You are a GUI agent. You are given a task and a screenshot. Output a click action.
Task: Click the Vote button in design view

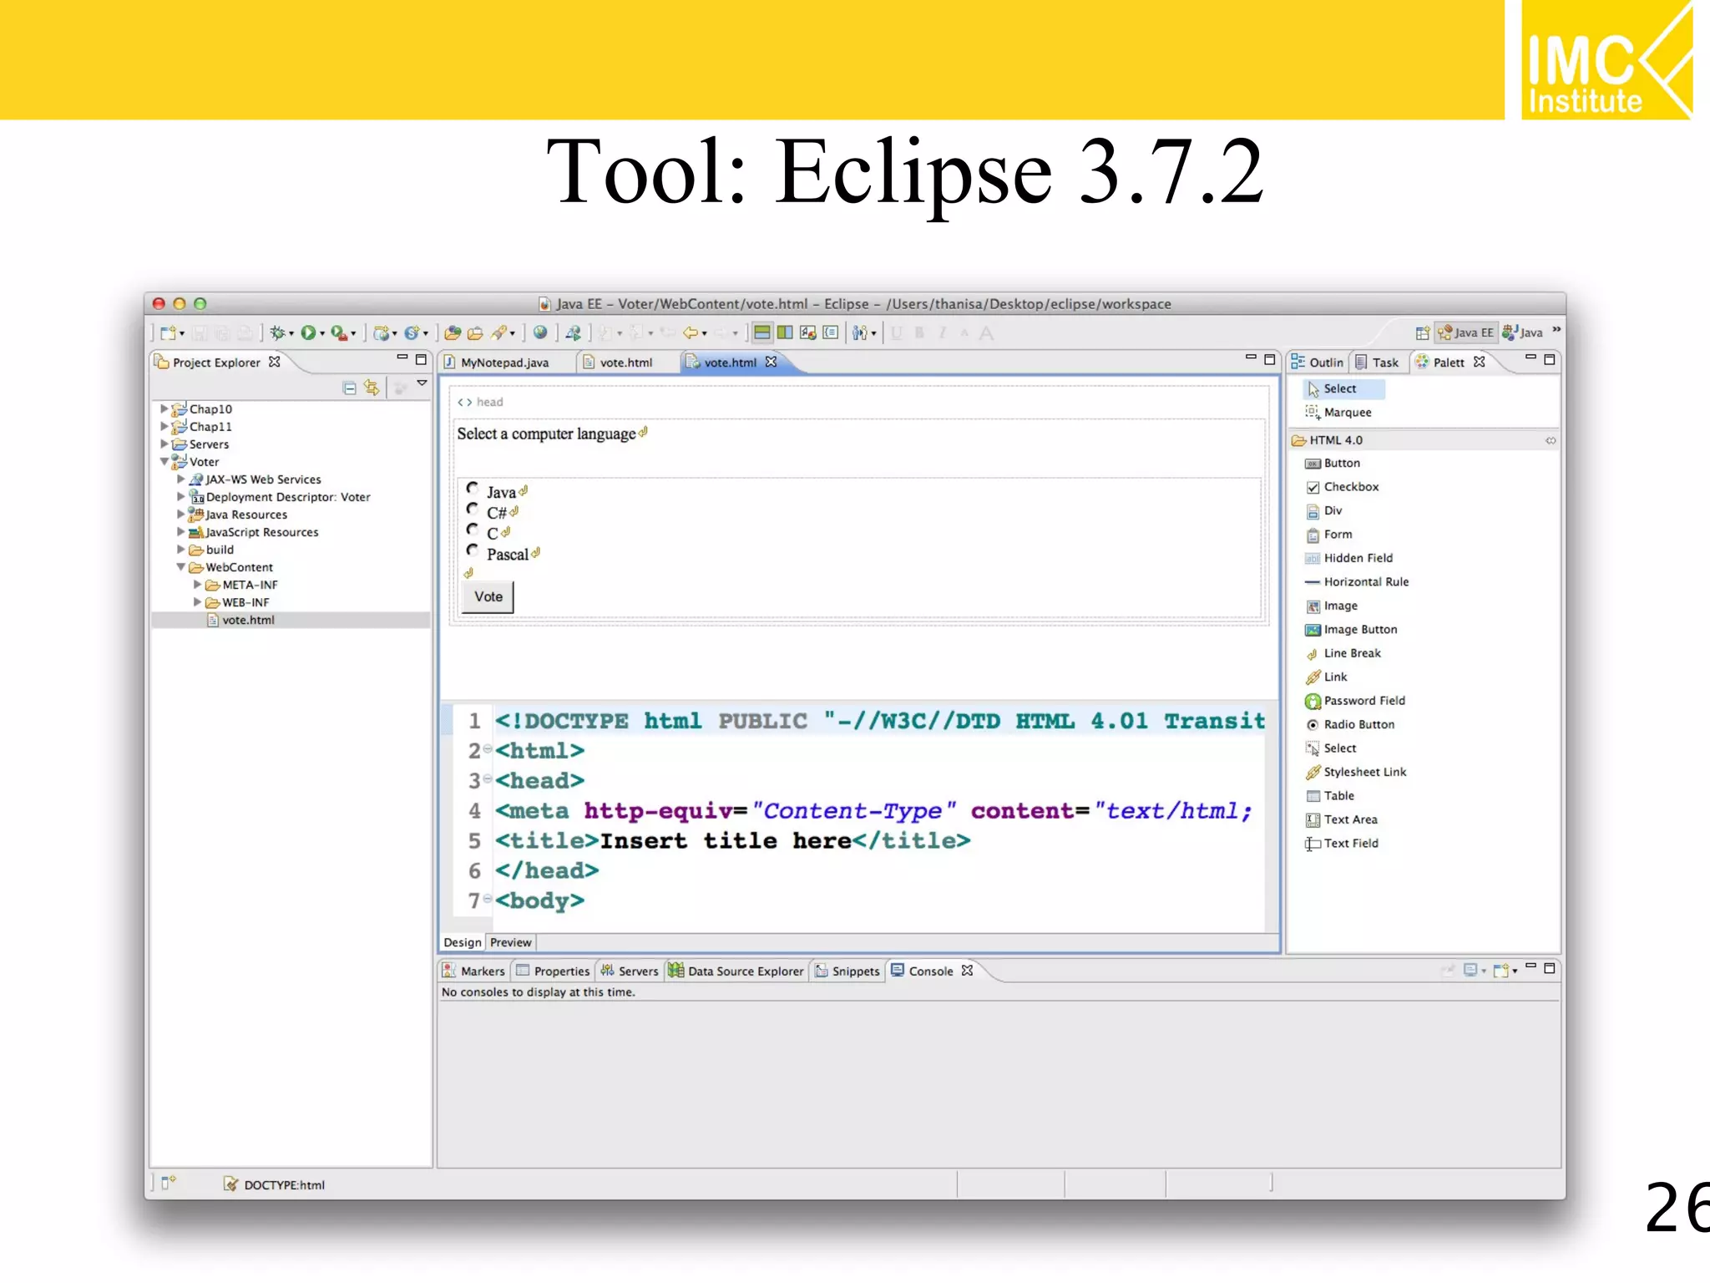pyautogui.click(x=488, y=596)
